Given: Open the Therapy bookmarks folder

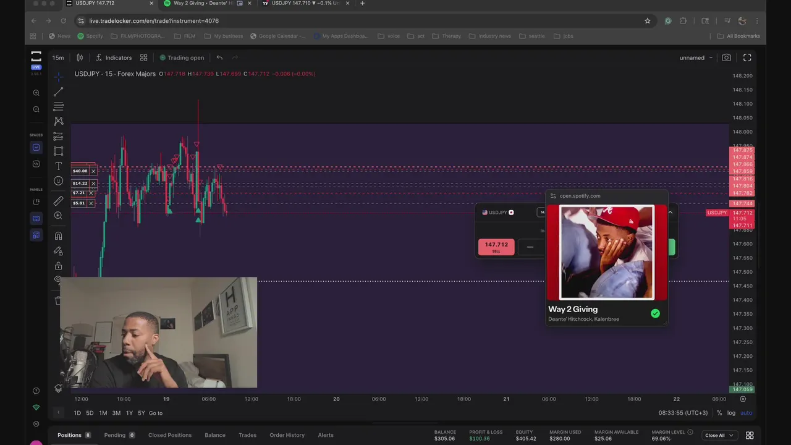Looking at the screenshot, I should pos(447,36).
